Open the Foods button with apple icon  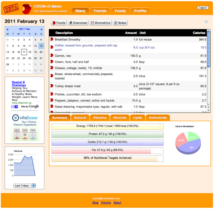pos(59,23)
